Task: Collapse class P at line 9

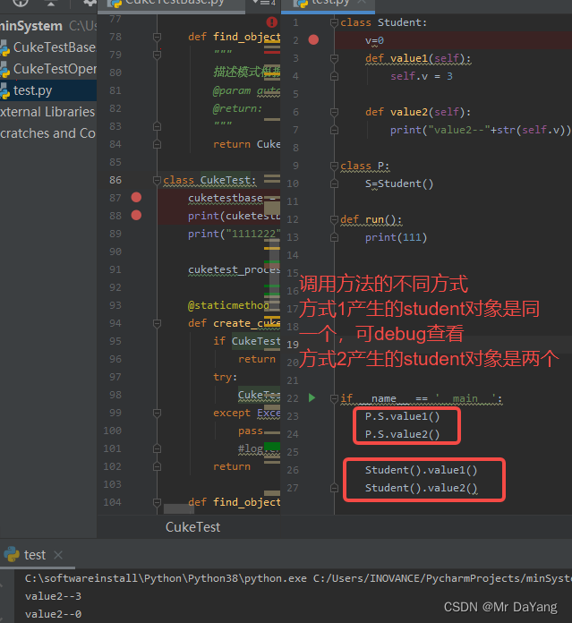Action: (334, 166)
